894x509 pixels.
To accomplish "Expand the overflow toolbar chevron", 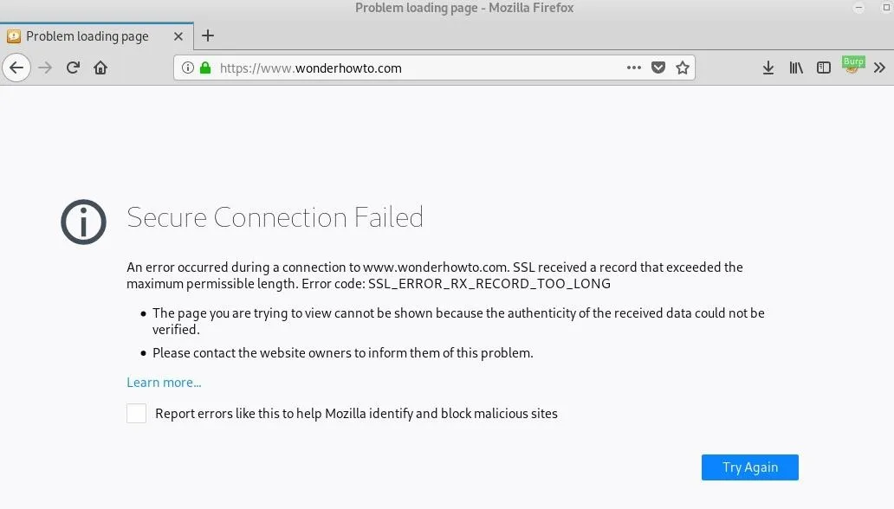I will tap(880, 68).
